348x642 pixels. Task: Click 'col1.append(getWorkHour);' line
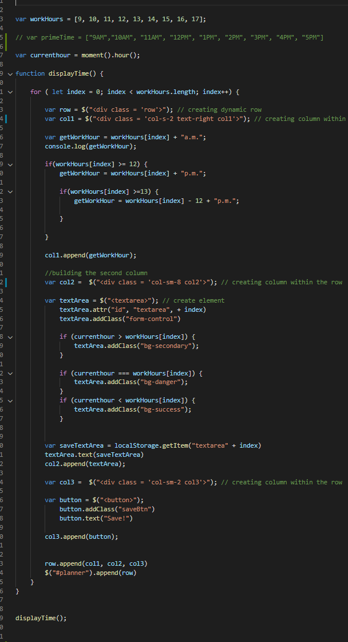(90, 255)
